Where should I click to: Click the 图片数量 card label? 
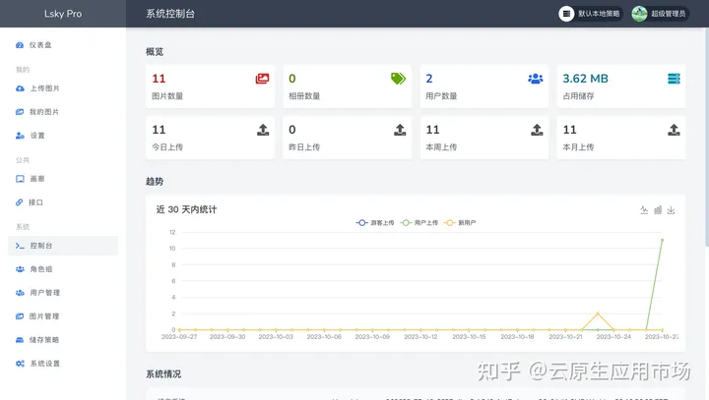tap(167, 96)
